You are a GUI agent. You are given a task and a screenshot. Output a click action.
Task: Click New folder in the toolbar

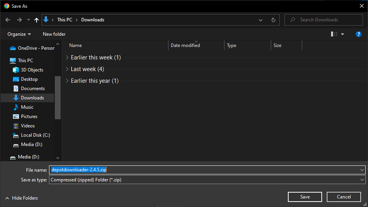[54, 34]
